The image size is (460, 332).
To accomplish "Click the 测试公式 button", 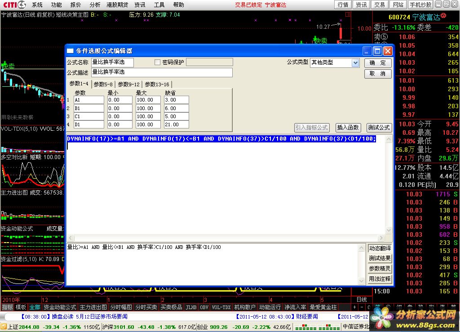I will tap(379, 128).
